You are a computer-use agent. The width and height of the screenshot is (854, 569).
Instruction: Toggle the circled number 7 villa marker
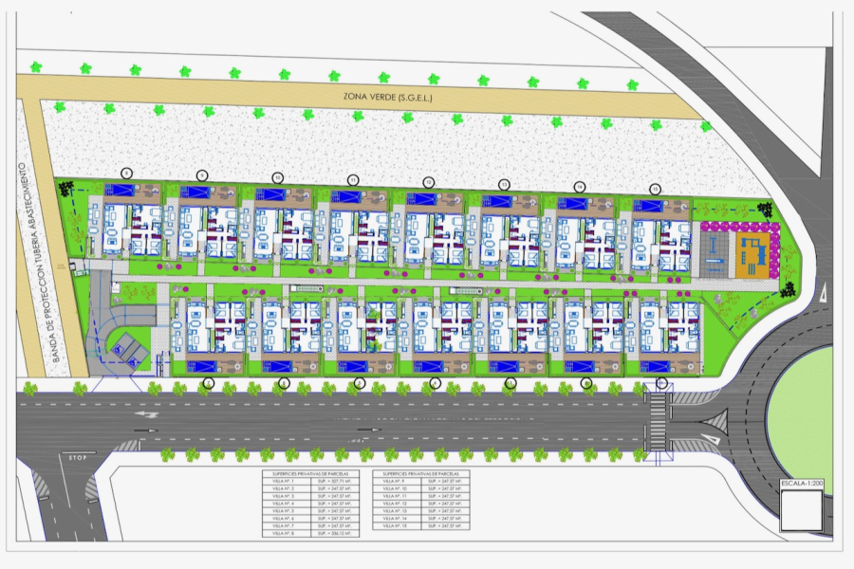207,380
